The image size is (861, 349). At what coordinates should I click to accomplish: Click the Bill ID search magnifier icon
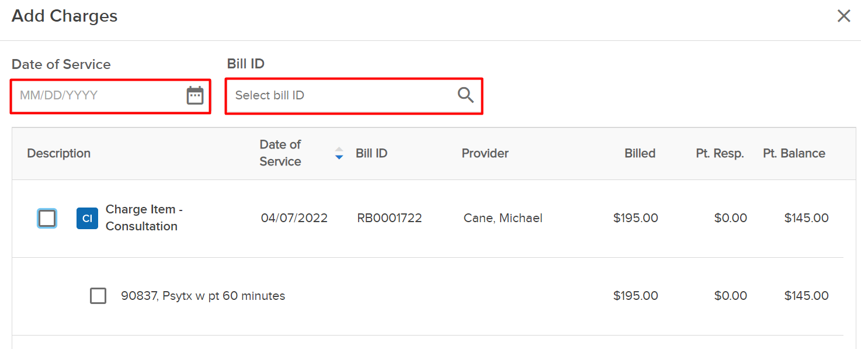(466, 95)
